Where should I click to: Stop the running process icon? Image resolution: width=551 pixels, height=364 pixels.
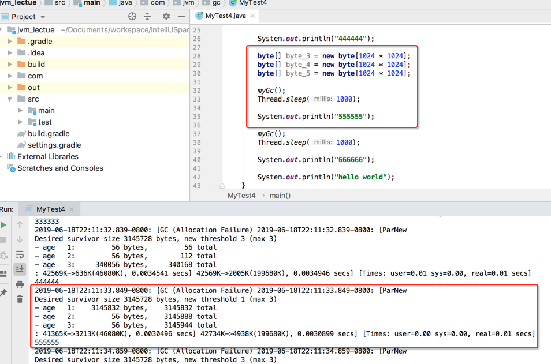click(x=3, y=240)
